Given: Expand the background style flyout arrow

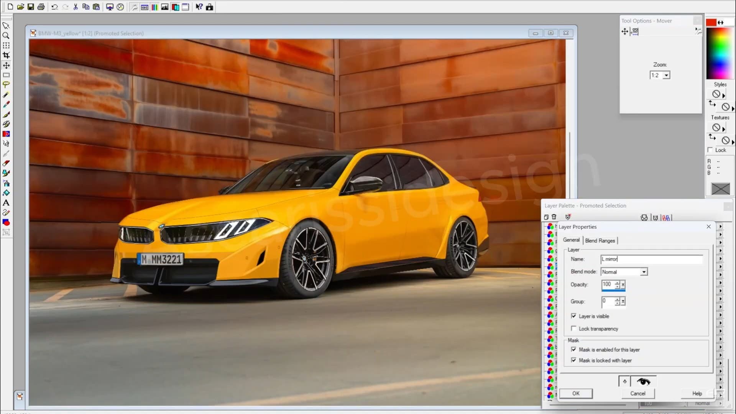Looking at the screenshot, I should (x=733, y=108).
